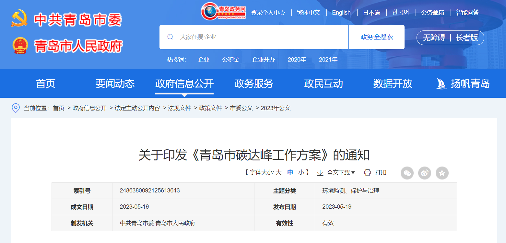Click the printer icon
Viewport: 506px width, 243px height.
(367, 173)
